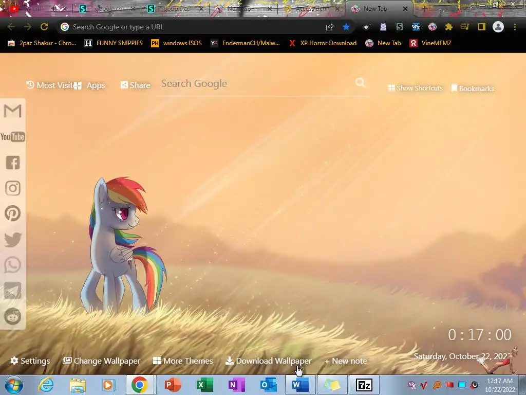Viewport: 526px width, 395px height.
Task: Click the Windows Start button
Action: (13, 385)
